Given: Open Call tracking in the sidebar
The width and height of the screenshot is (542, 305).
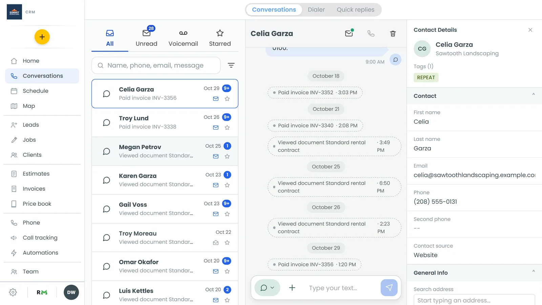Looking at the screenshot, I should [x=42, y=238].
